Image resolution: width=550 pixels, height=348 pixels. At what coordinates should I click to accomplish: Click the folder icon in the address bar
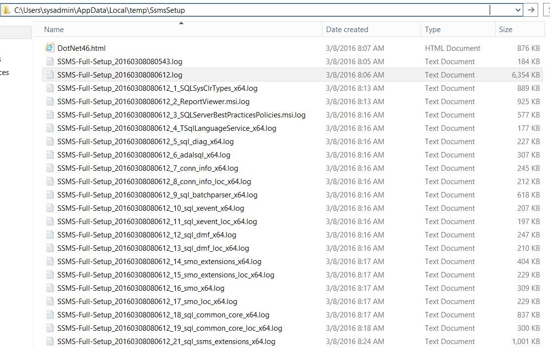coord(6,10)
